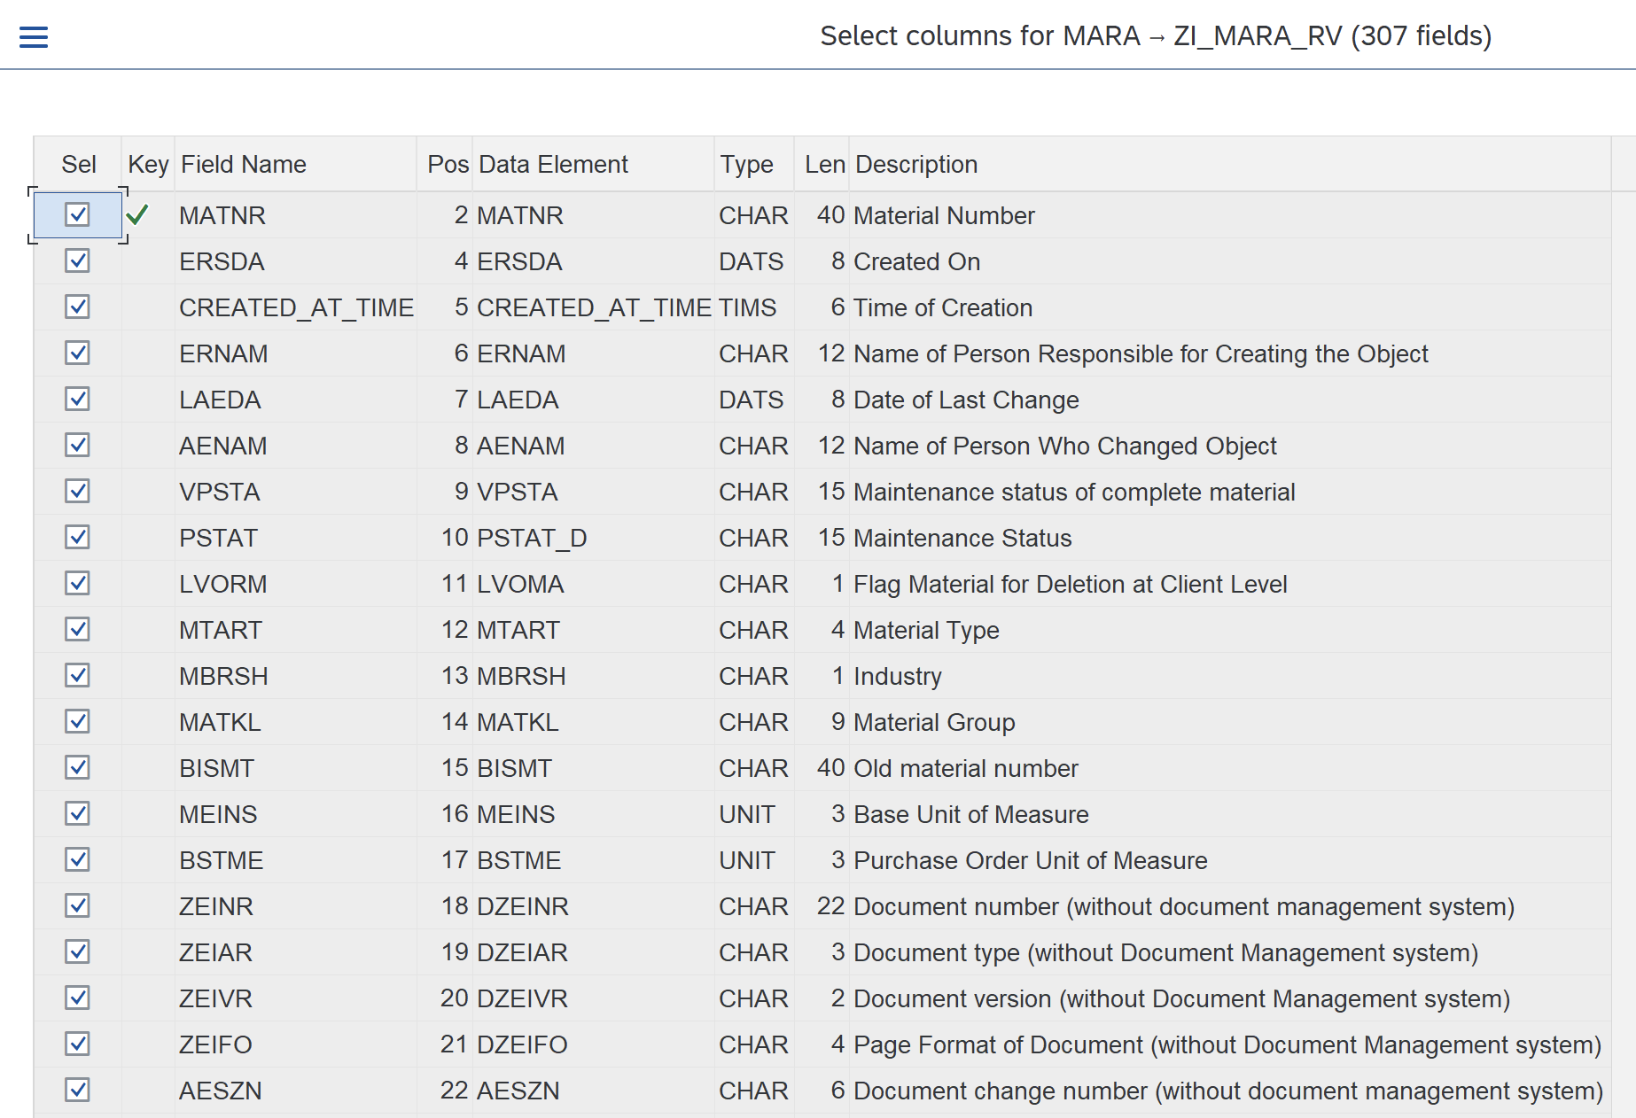Toggle checkbox for the ERNAM field
The height and width of the screenshot is (1118, 1636).
point(77,353)
